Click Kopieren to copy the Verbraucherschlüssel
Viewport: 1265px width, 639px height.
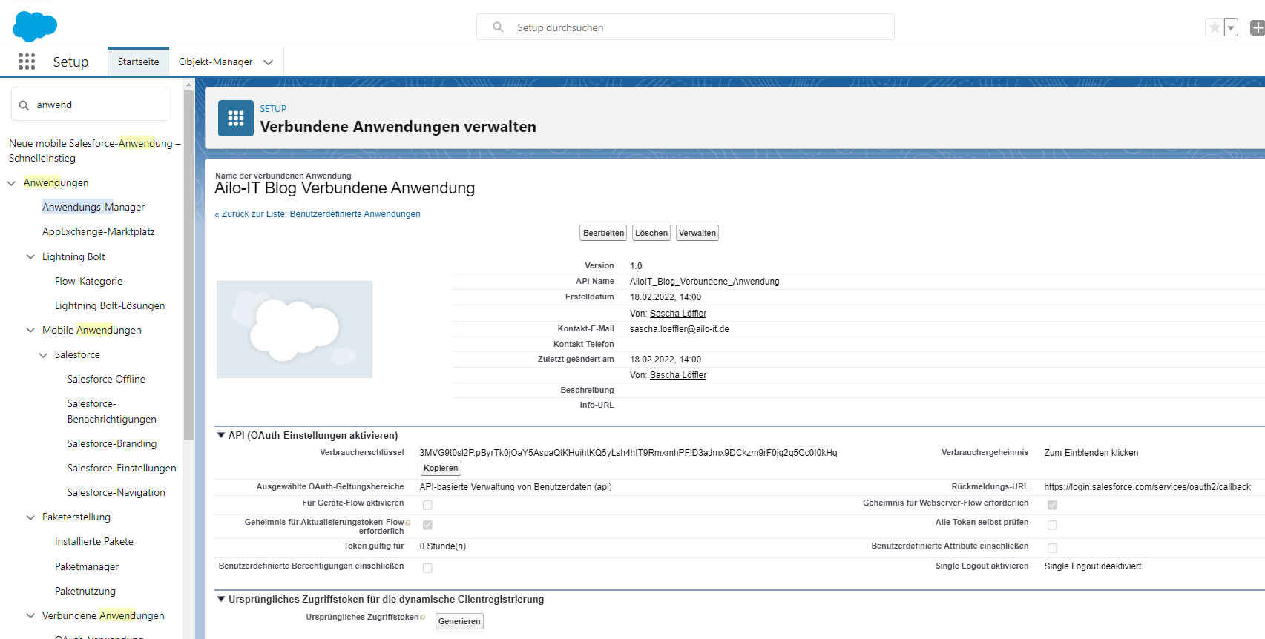(441, 468)
